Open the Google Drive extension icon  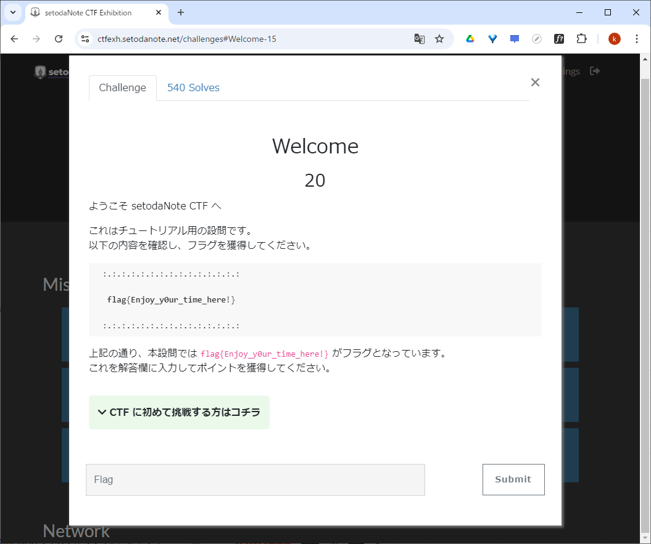tap(470, 39)
